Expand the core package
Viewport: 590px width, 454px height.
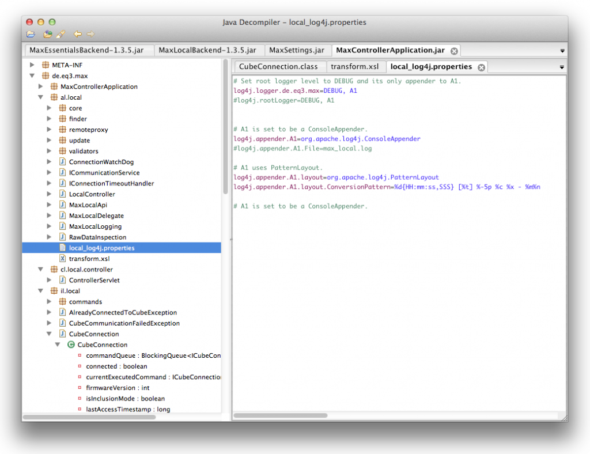coord(49,108)
